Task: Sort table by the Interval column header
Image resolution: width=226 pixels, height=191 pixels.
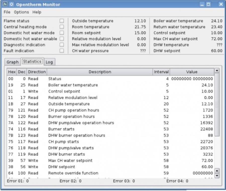Action: tap(161, 72)
